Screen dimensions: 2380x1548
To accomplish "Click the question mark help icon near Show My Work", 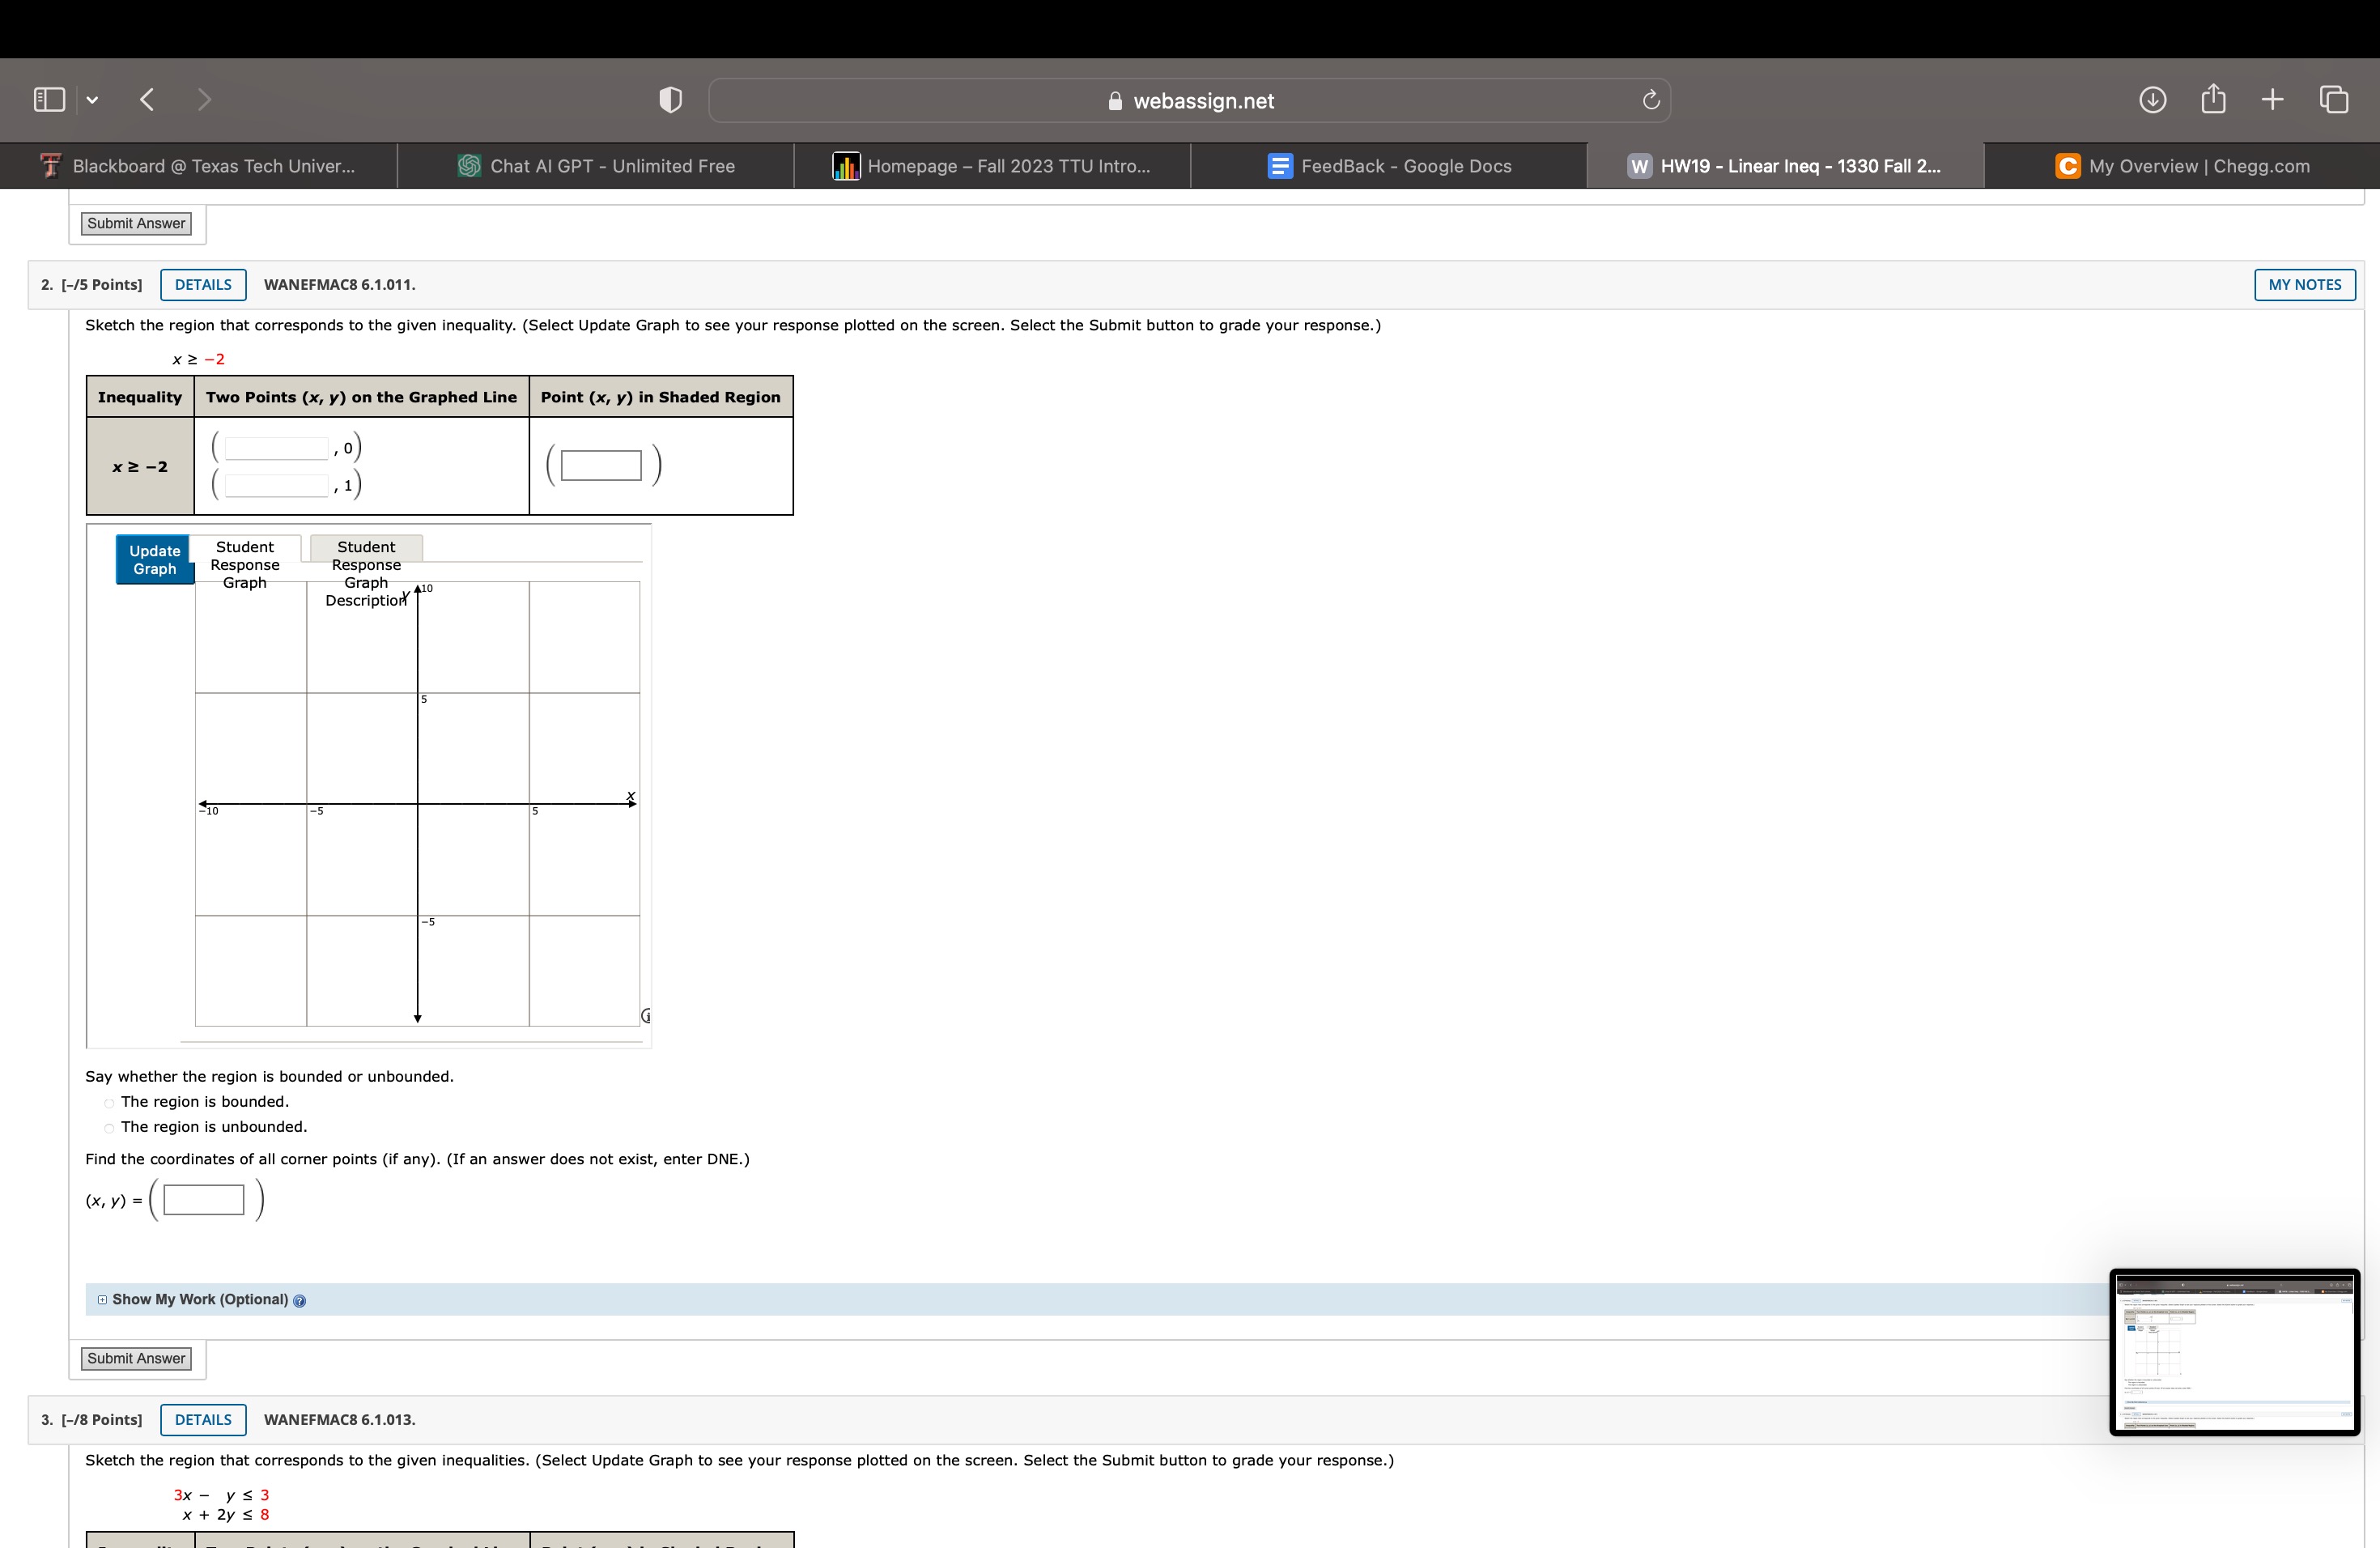I will tap(300, 1301).
